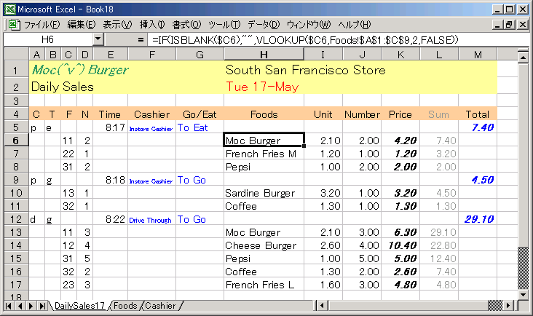Image resolution: width=533 pixels, height=316 pixels.
Task: Minimize the workbook document window
Action: tap(498, 25)
